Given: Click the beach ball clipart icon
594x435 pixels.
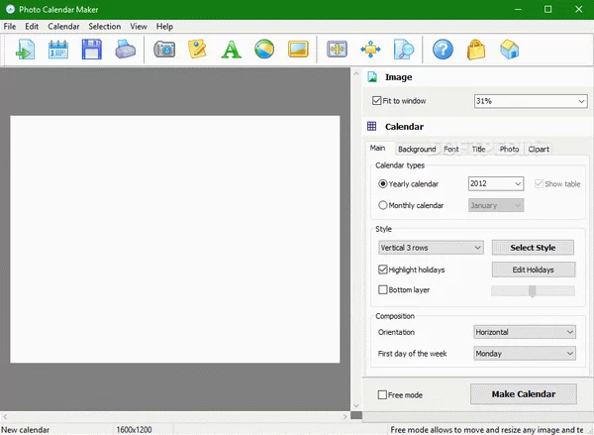Looking at the screenshot, I should [x=264, y=50].
